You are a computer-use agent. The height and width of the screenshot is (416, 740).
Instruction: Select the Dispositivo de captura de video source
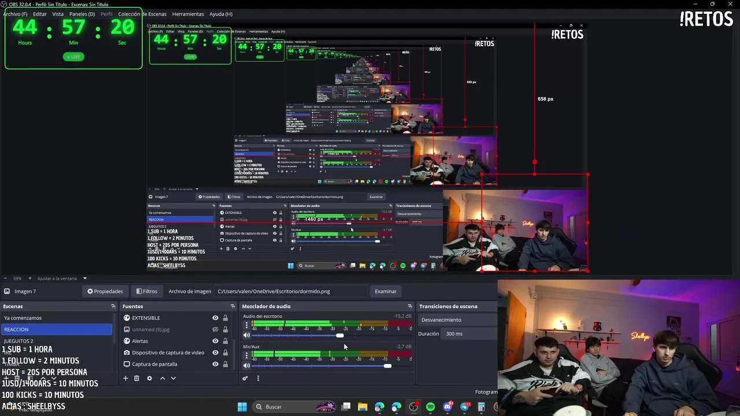[x=168, y=352]
